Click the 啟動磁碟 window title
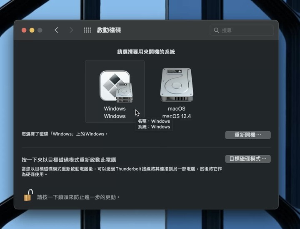The height and width of the screenshot is (229, 300). (109, 30)
